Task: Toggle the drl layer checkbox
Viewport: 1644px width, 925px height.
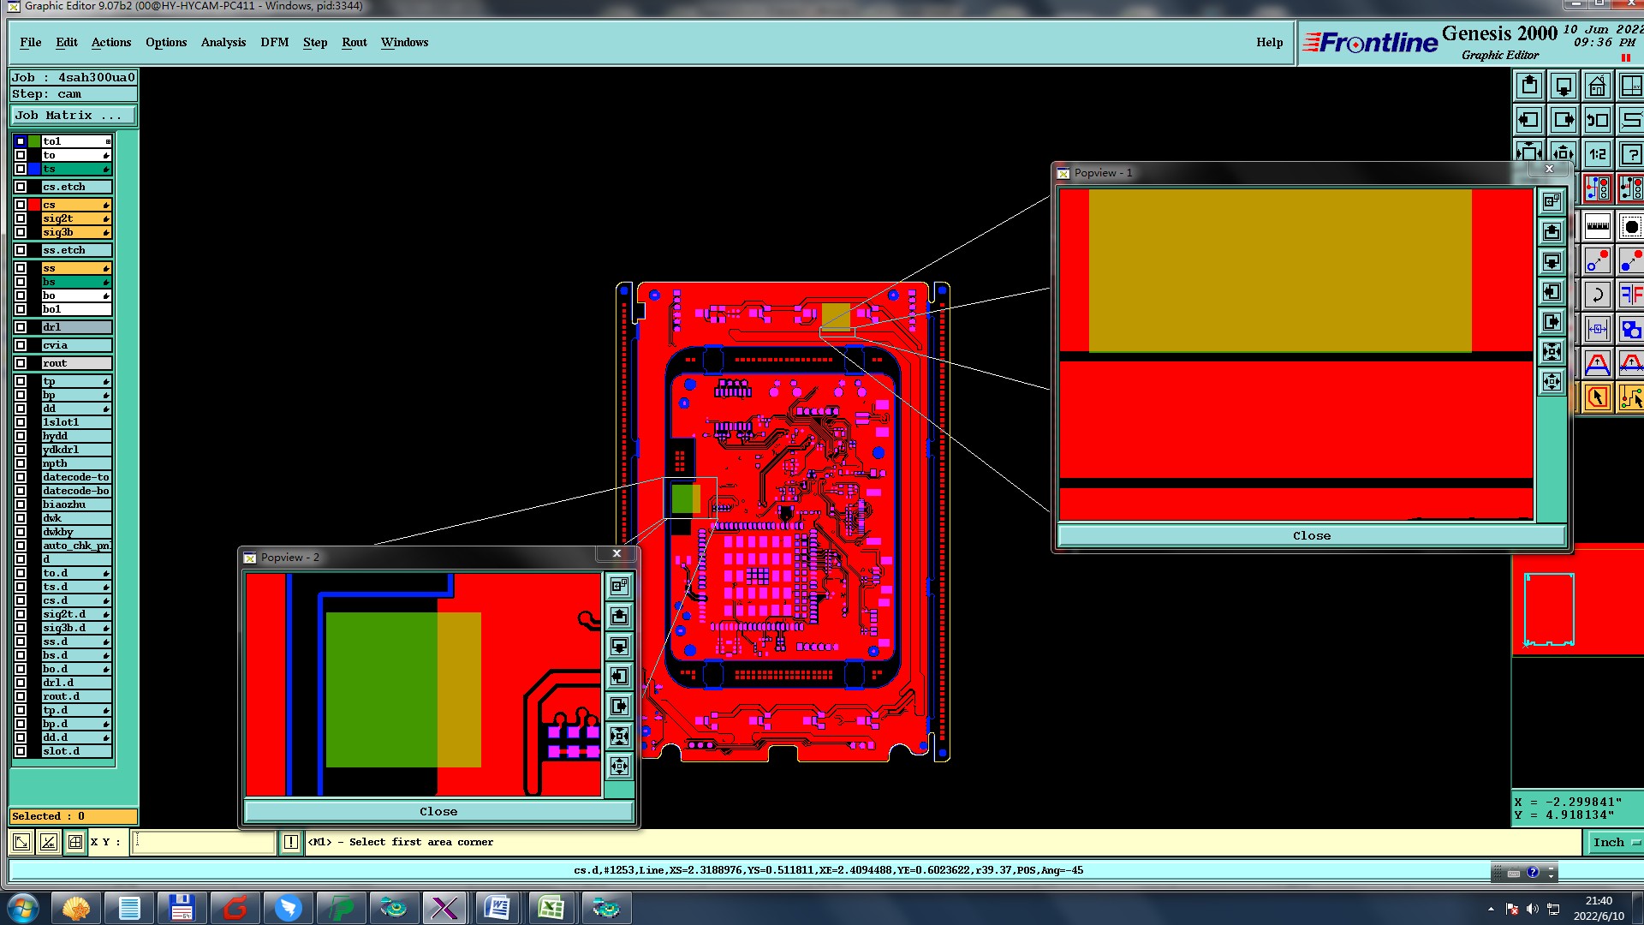Action: point(21,327)
